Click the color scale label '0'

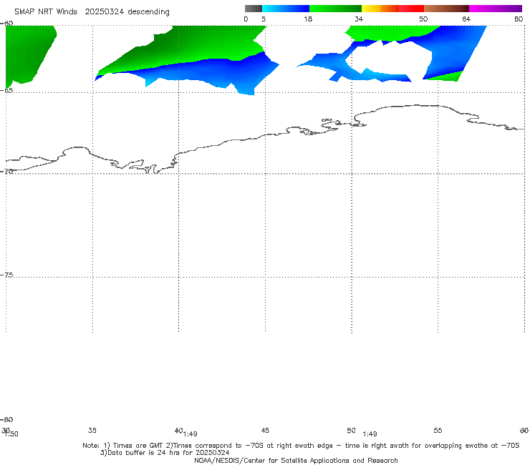(246, 19)
